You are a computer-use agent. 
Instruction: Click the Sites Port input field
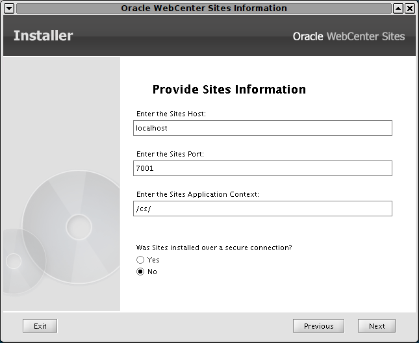262,168
